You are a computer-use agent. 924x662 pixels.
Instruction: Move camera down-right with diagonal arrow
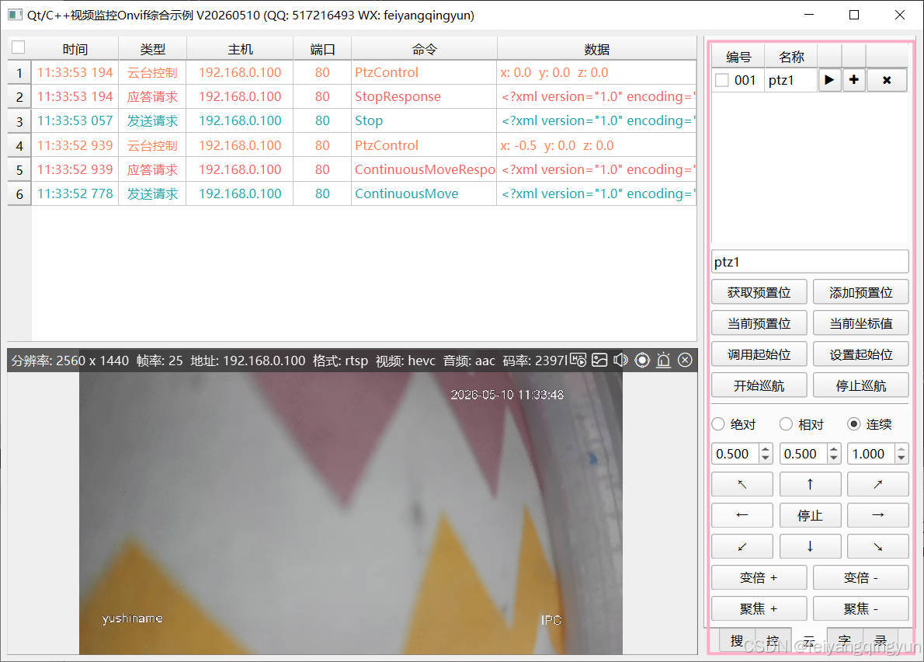(878, 546)
